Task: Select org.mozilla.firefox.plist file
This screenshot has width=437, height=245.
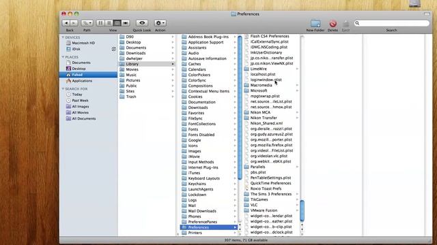Action: [272, 145]
